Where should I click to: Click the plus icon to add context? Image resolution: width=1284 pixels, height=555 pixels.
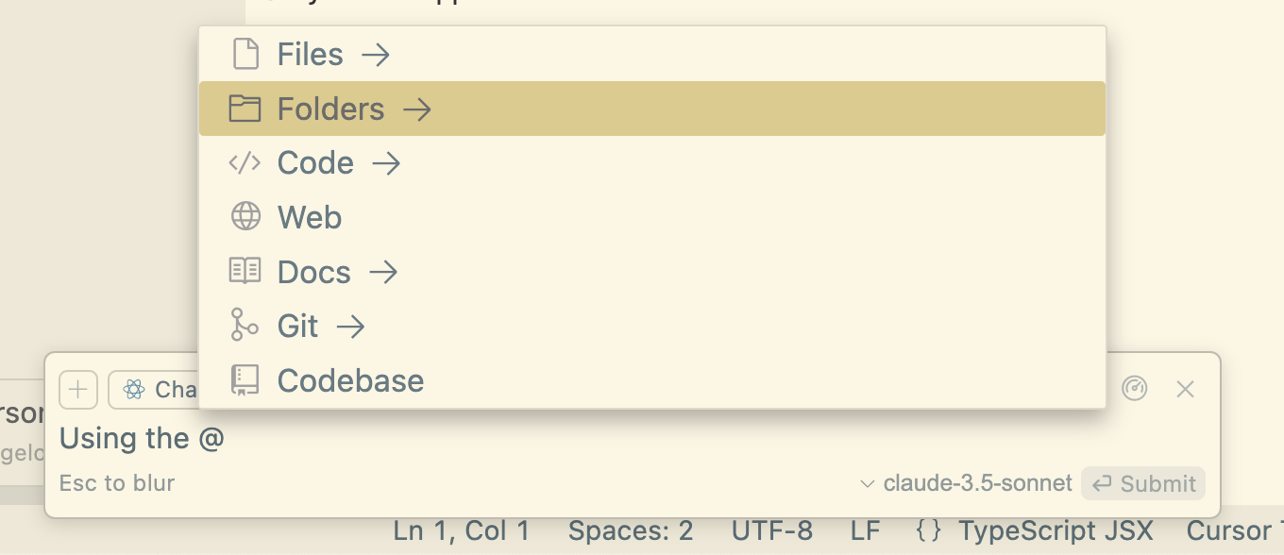(x=78, y=389)
